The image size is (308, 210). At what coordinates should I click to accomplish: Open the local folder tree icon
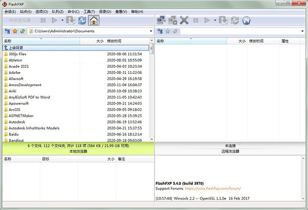[7, 31]
